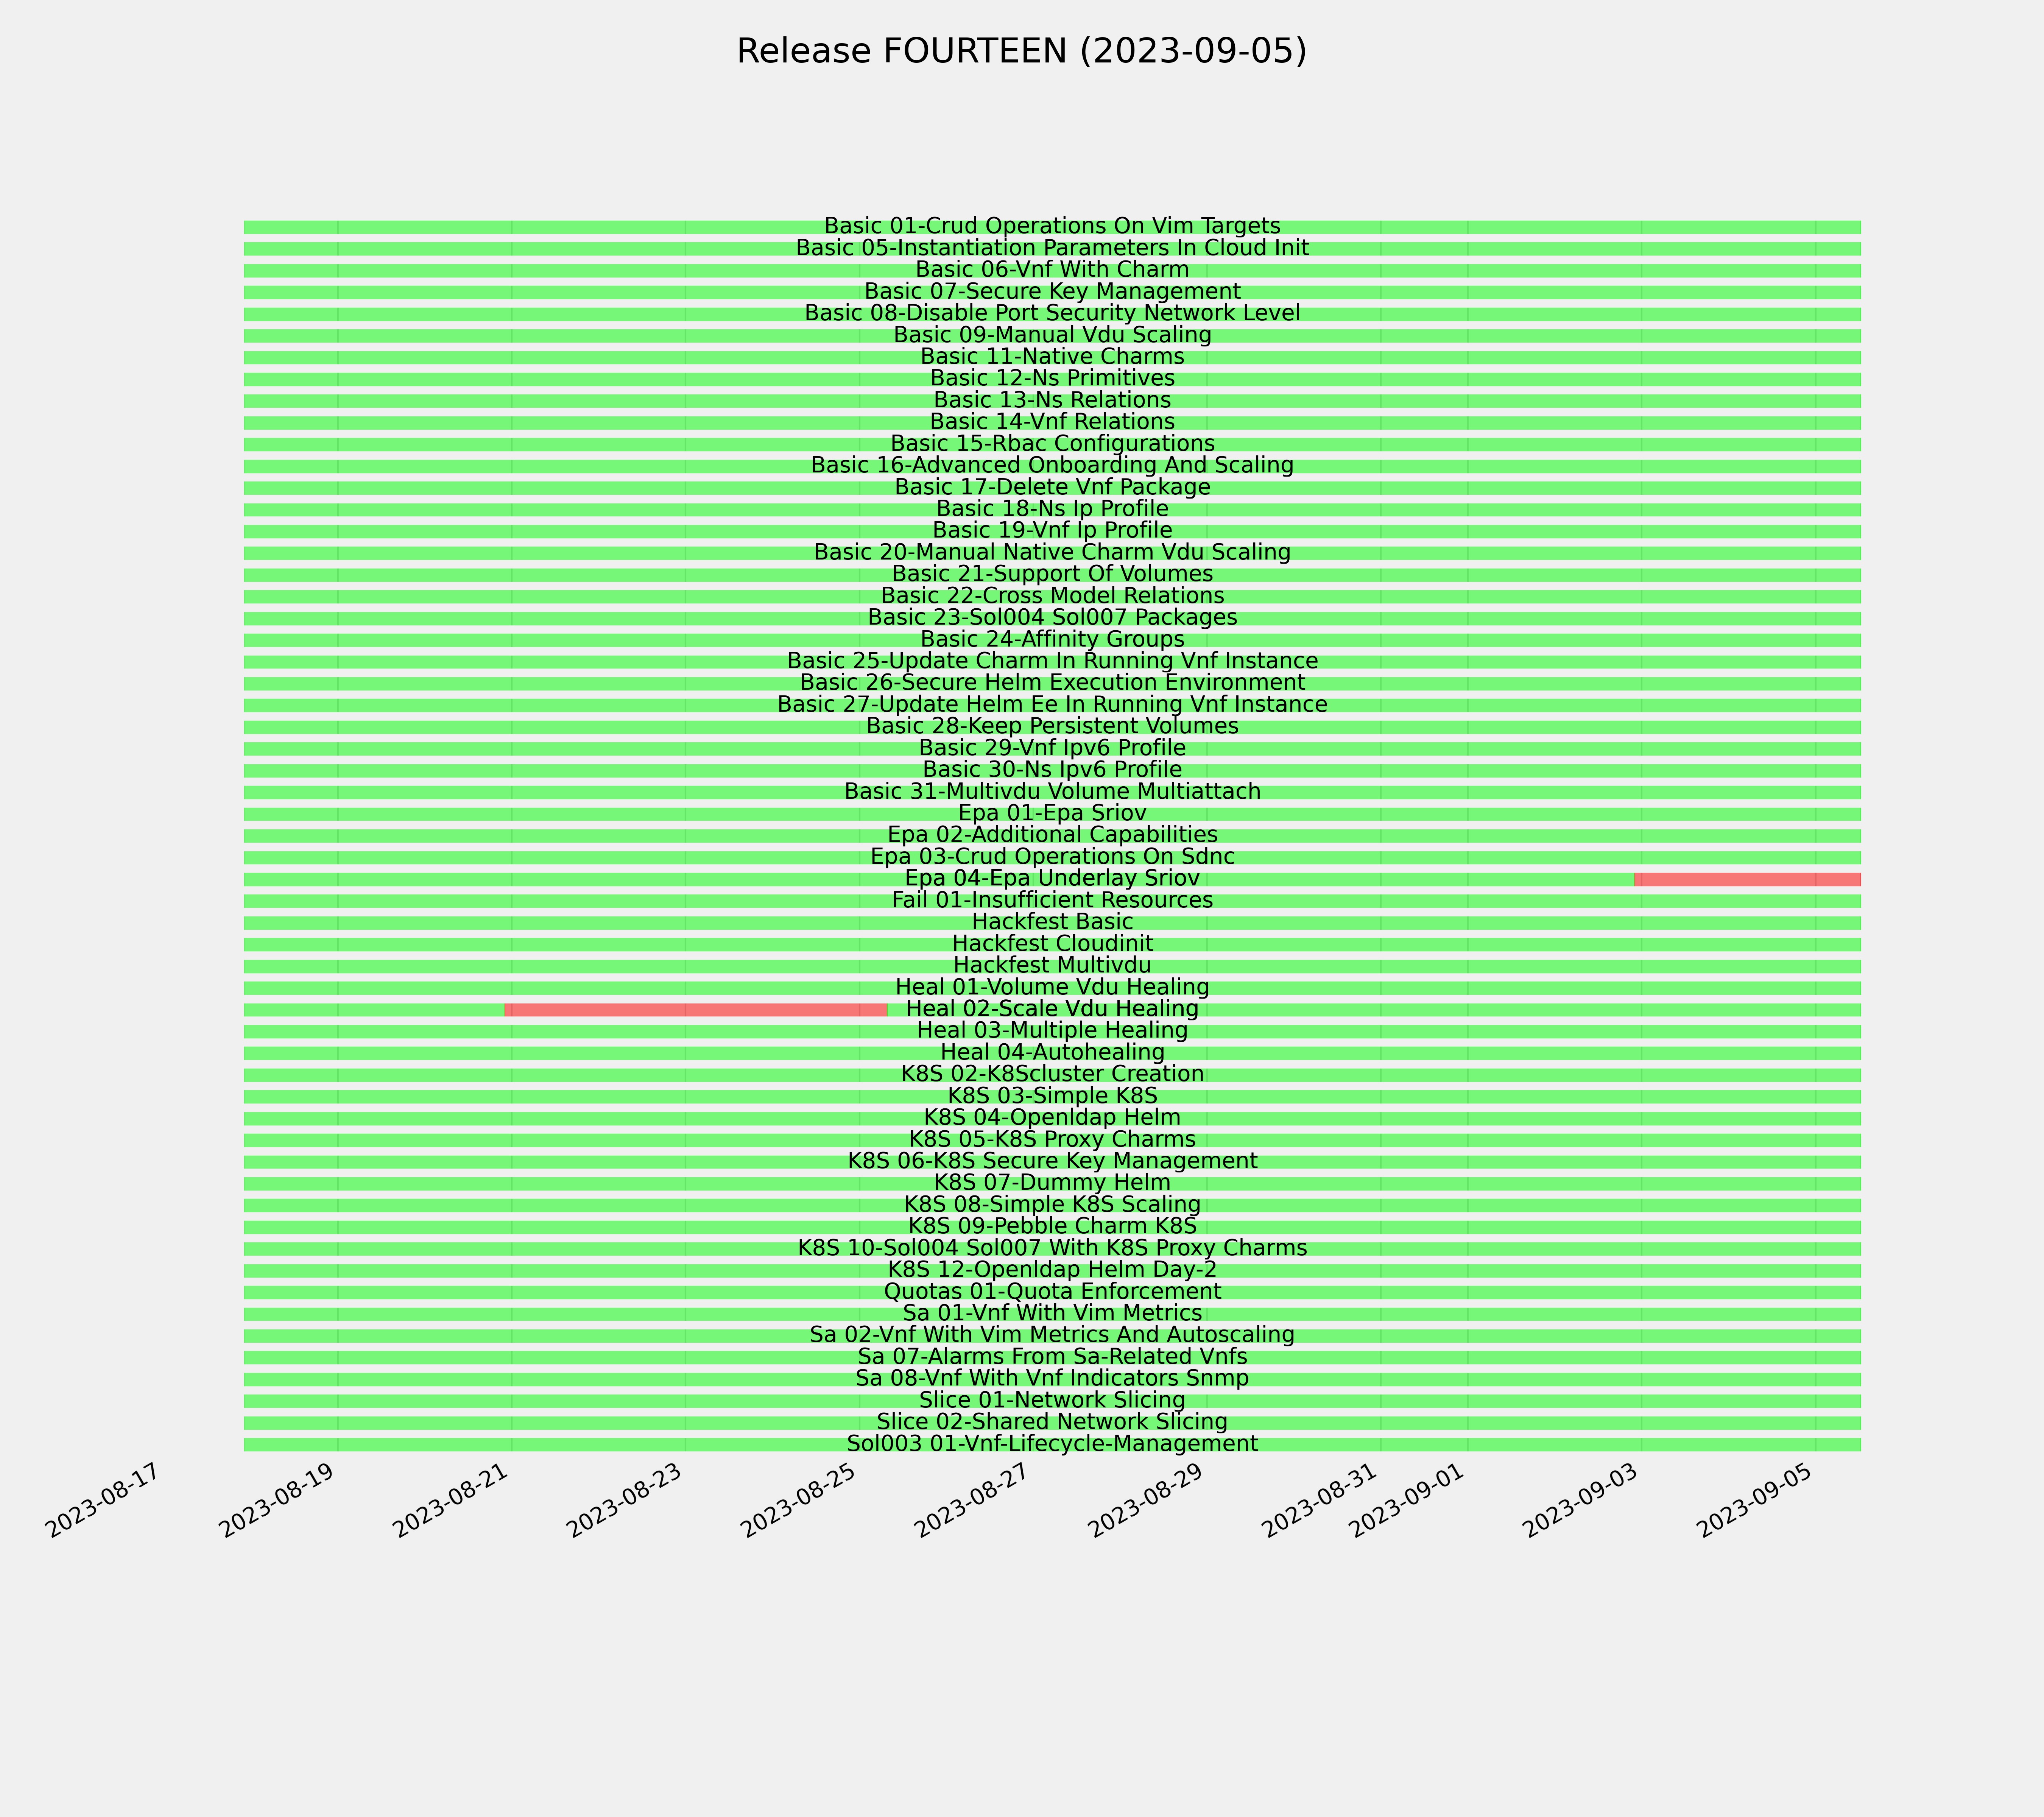Screen dimensions: 2044x1817
Task: Select Basic 24-Affinity Groups label
Action: pos(1052,640)
